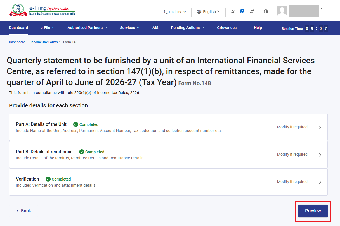Expand the e-File menu

(x=47, y=28)
